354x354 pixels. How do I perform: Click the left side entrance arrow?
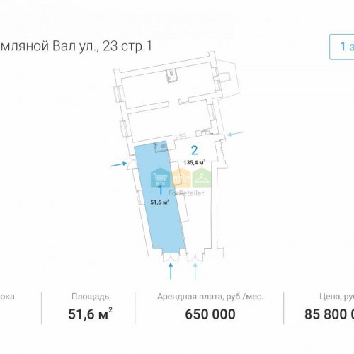(x=119, y=164)
